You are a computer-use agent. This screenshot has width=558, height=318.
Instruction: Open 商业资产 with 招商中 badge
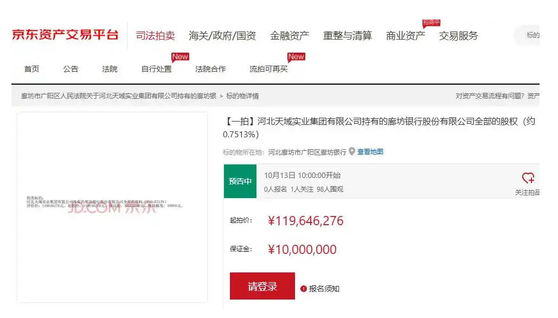point(405,36)
